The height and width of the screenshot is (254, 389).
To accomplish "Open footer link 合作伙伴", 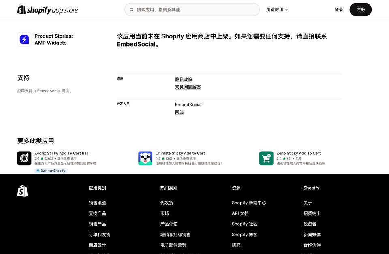I will pyautogui.click(x=312, y=245).
